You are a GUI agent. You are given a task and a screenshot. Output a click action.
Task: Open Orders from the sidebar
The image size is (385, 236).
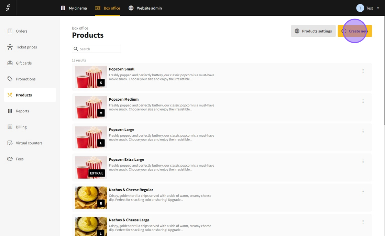[x=21, y=31]
